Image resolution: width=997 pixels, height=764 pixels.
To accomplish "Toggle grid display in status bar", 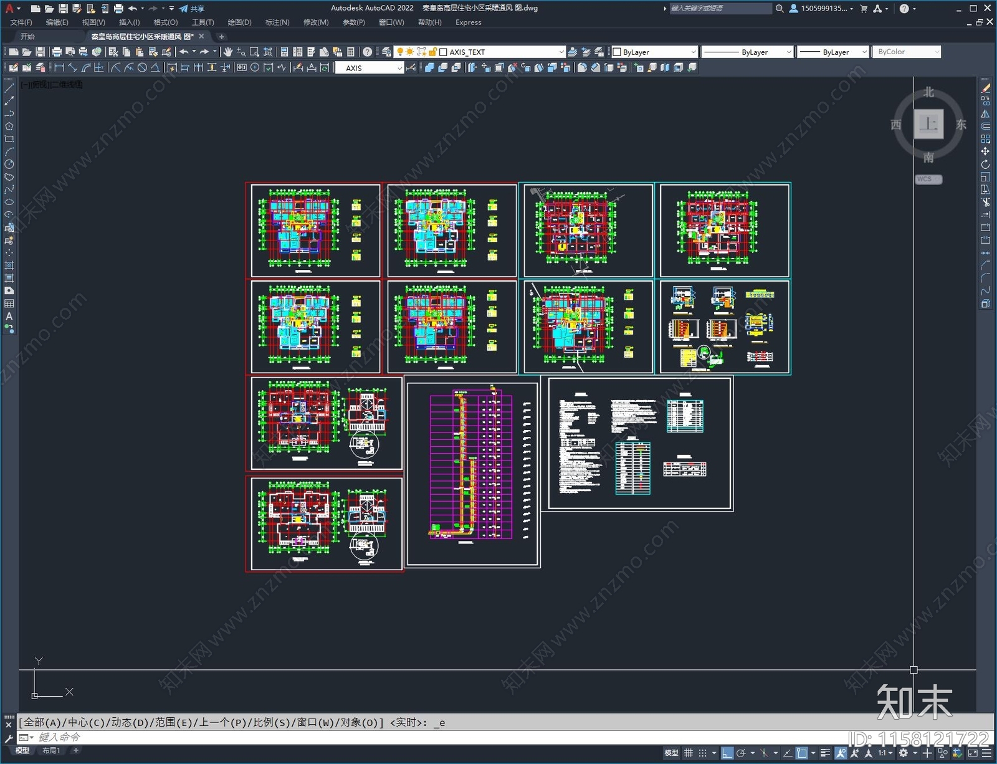I will coord(689,753).
